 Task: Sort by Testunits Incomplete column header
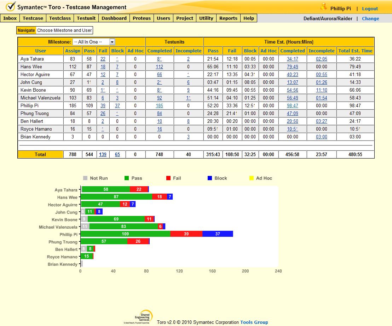pyautogui.click(x=189, y=51)
